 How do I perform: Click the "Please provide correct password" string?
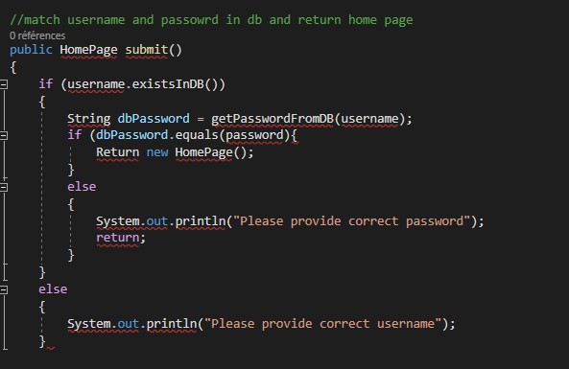click(351, 221)
